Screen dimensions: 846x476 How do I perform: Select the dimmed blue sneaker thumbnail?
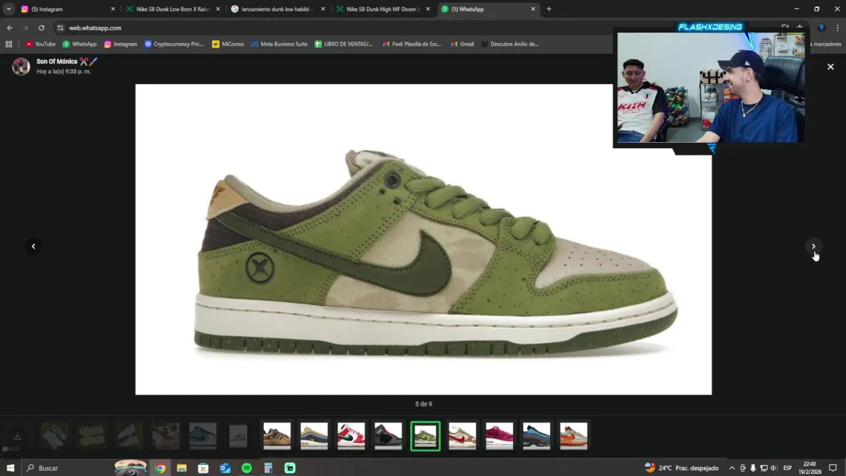point(203,436)
